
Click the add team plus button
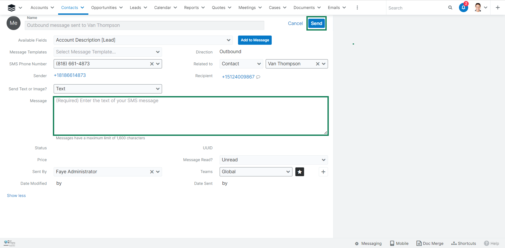323,172
